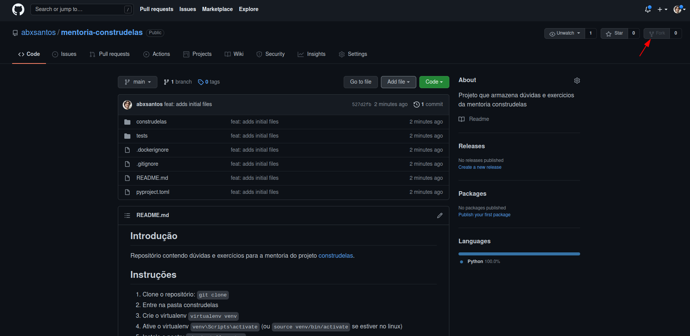Click the Python language bar
Image resolution: width=690 pixels, height=336 pixels.
pos(519,254)
